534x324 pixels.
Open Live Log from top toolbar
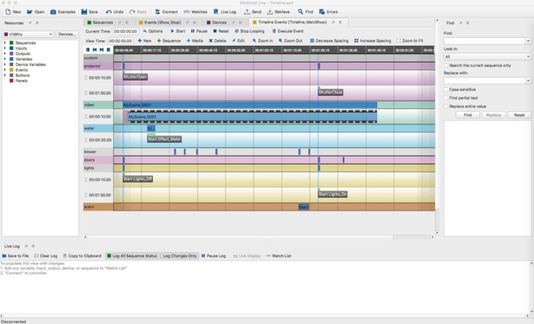pyautogui.click(x=225, y=12)
